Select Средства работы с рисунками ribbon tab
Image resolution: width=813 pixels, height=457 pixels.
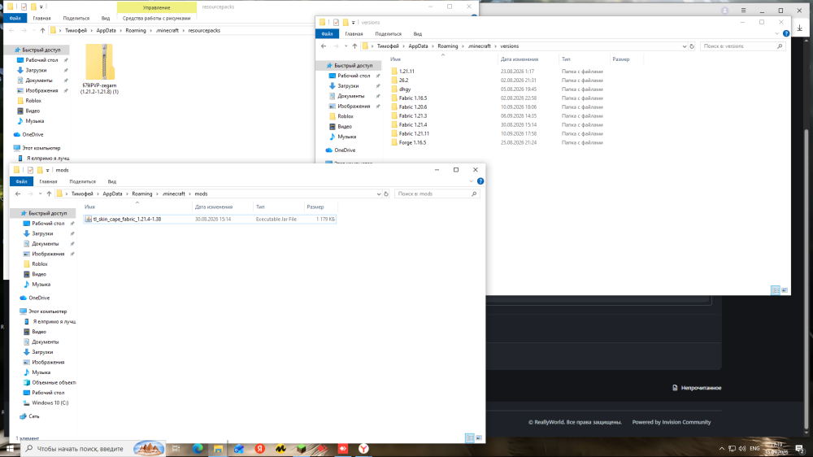(157, 18)
